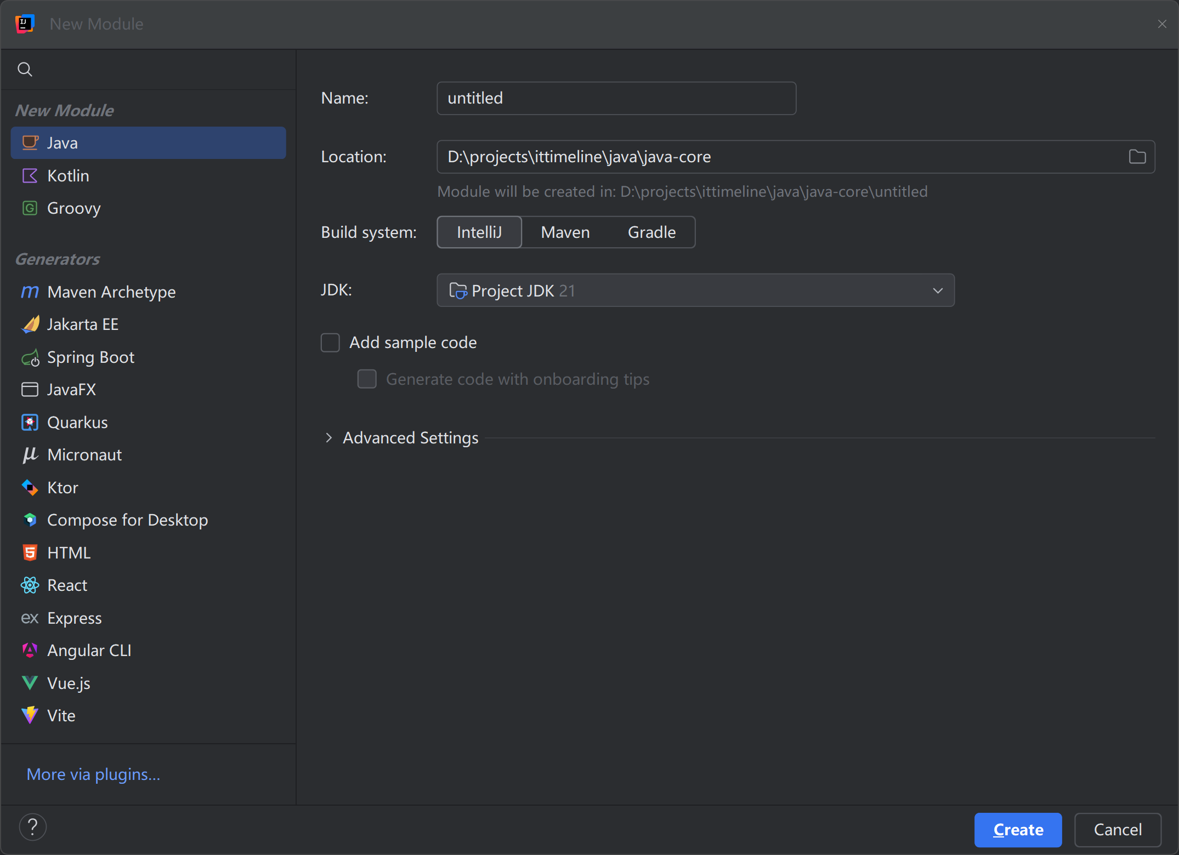The width and height of the screenshot is (1179, 855).
Task: Switch build system to Maven
Action: [565, 232]
